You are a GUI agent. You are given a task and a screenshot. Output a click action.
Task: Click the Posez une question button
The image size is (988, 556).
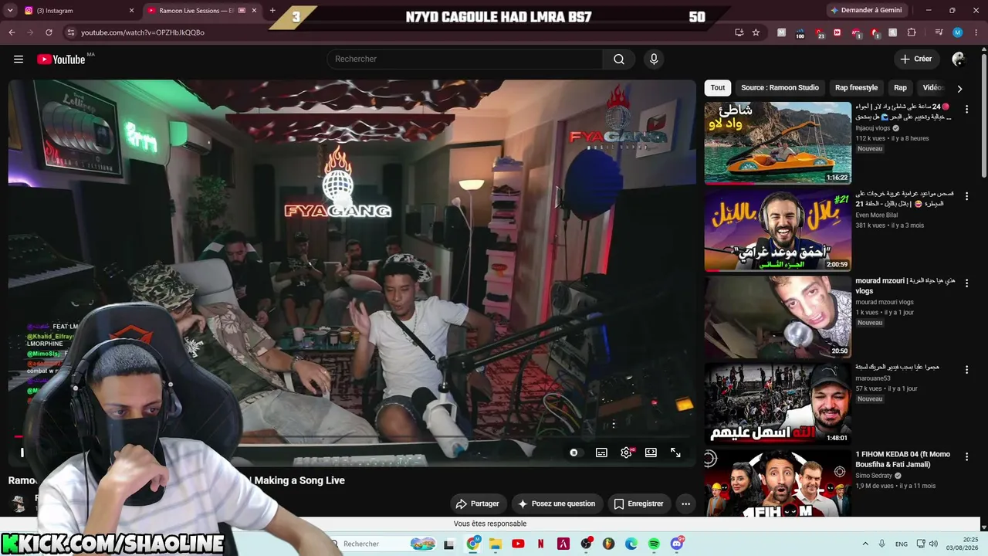[x=557, y=504]
